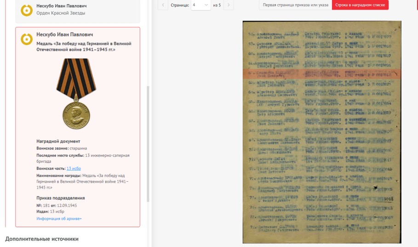This screenshot has width=418, height=247.
Task: Switch to Первая страница приказа или указа tab
Action: point(295,5)
